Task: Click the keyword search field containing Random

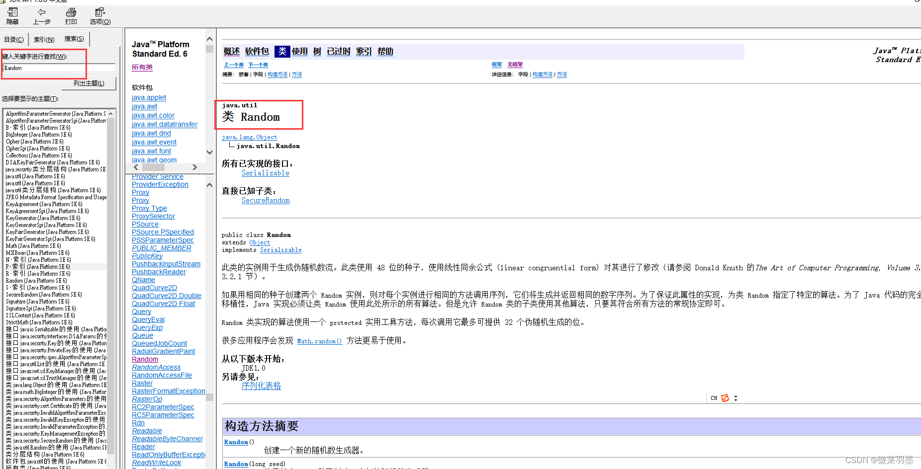Action: click(x=59, y=68)
